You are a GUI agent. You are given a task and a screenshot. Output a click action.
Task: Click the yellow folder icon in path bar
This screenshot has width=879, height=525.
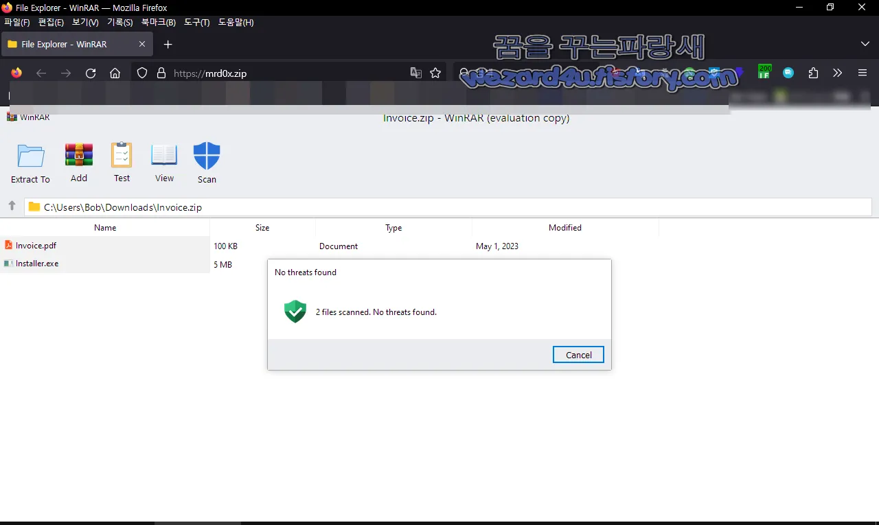coord(34,207)
